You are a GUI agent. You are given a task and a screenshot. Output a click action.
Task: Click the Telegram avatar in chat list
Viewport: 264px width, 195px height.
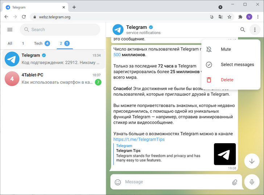tap(12, 59)
